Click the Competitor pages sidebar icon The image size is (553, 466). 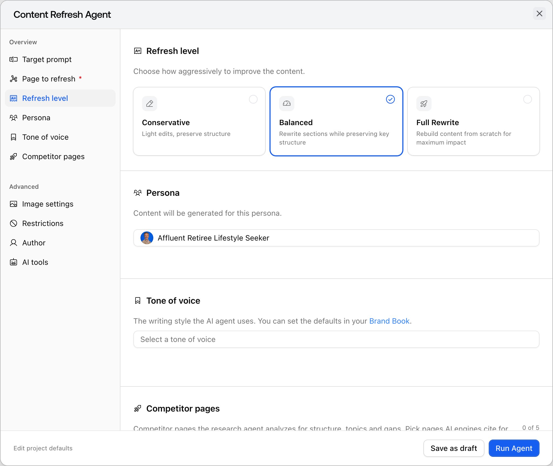(14, 156)
